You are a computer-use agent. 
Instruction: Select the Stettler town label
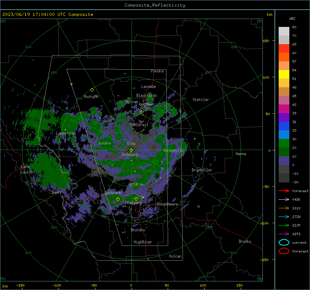(x=201, y=100)
